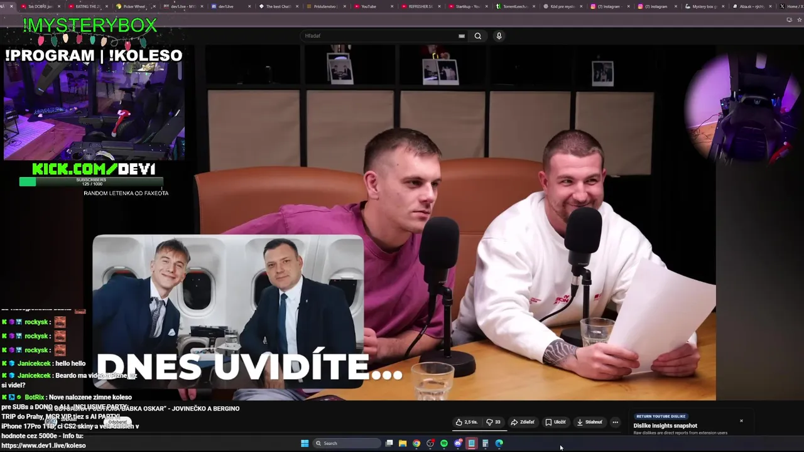Screen dimensions: 804x452
Task: Click the highlighted pink taskbar app icon
Action: (472, 443)
